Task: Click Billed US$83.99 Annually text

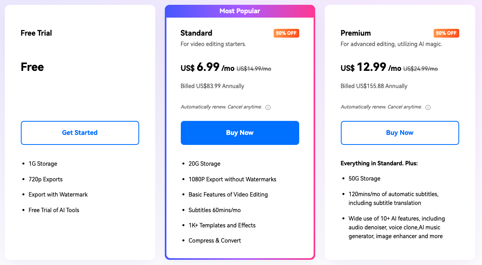Action: click(212, 86)
